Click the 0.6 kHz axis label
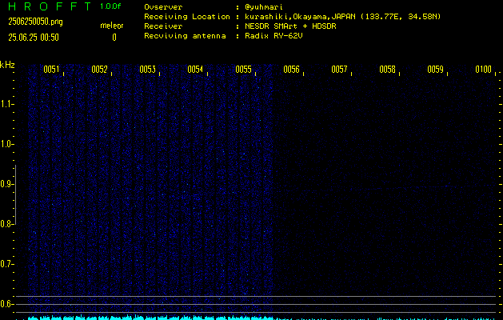 [6, 304]
